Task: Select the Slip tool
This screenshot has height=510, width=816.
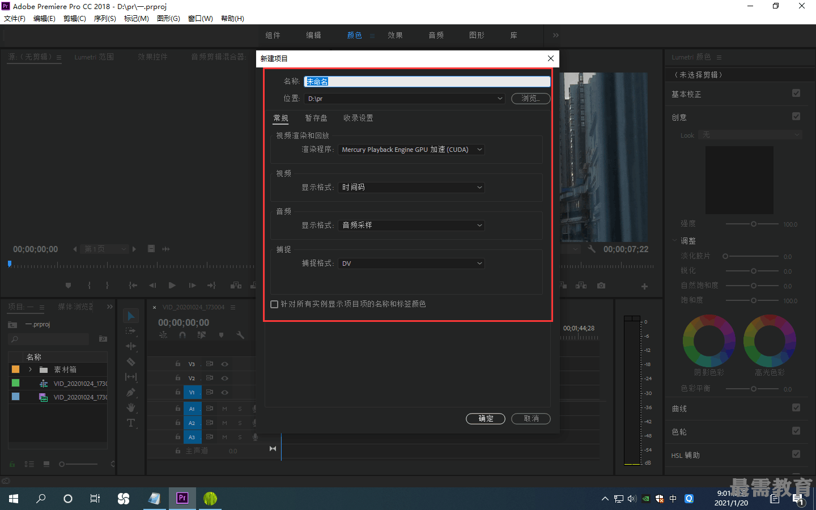Action: (131, 377)
